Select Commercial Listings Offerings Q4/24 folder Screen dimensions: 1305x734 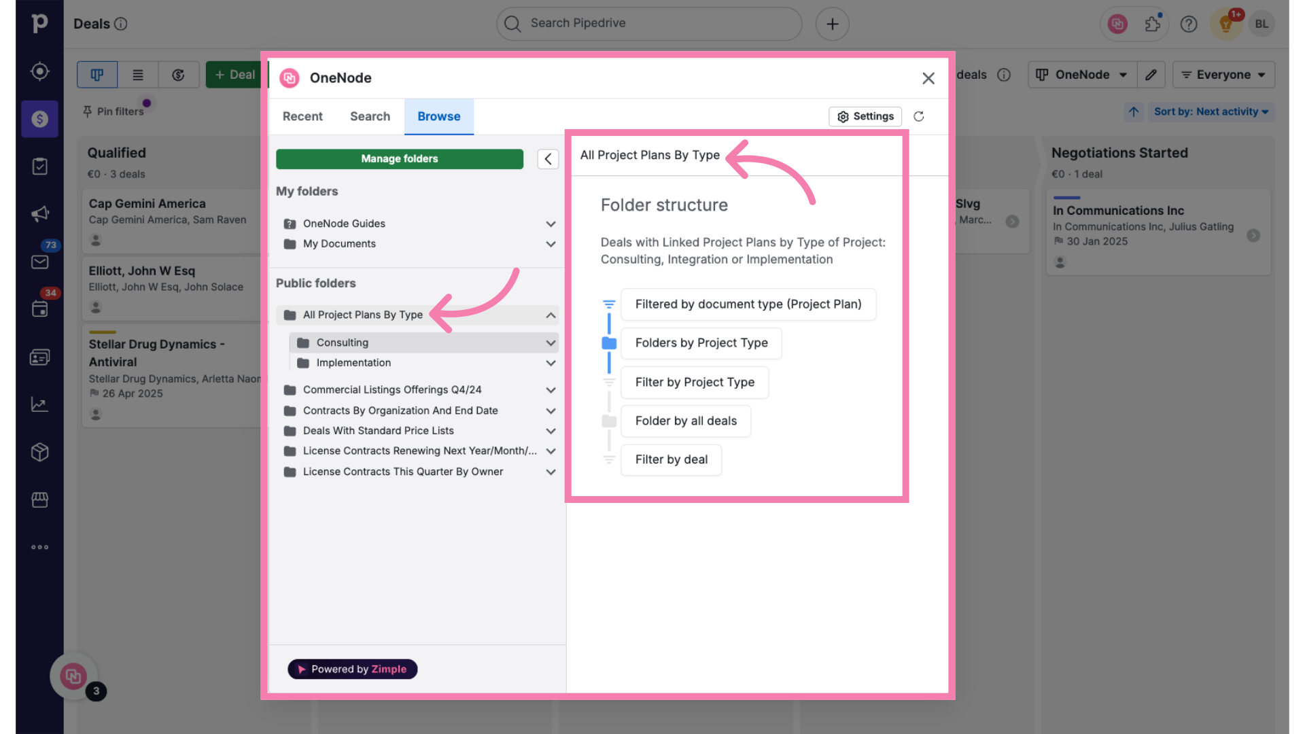click(x=391, y=390)
